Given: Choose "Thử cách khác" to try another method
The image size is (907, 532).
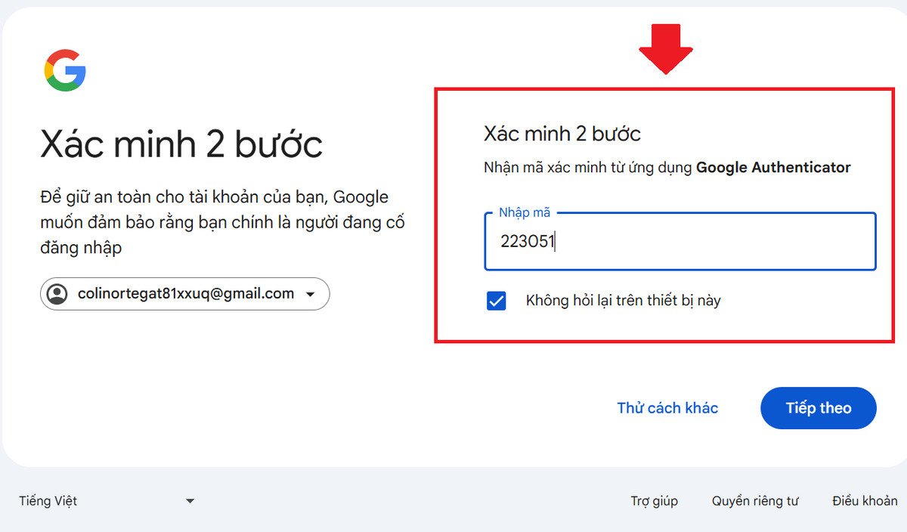Looking at the screenshot, I should click(x=667, y=408).
